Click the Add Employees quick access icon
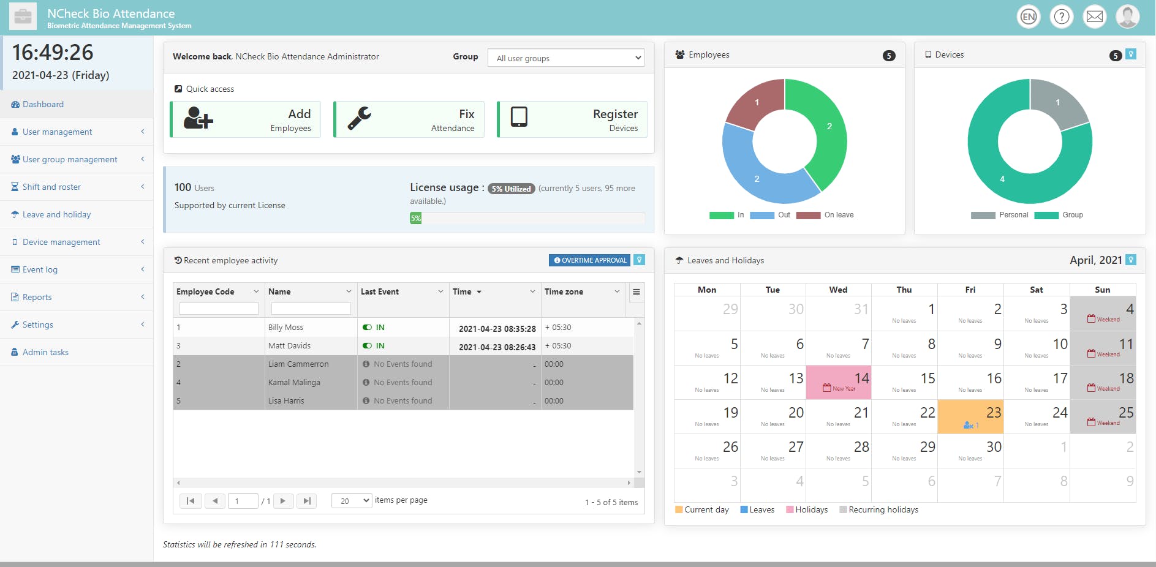 click(x=198, y=118)
